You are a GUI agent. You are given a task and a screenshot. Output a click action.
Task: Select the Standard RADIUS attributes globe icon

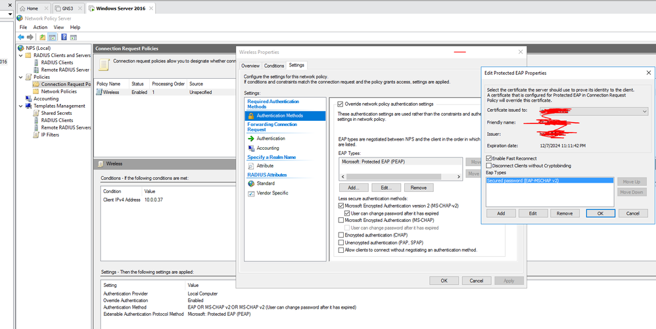tap(251, 183)
